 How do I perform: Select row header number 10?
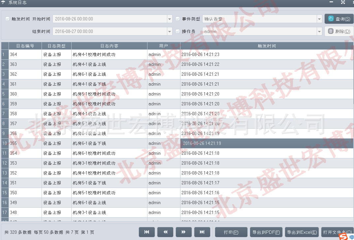[5, 143]
